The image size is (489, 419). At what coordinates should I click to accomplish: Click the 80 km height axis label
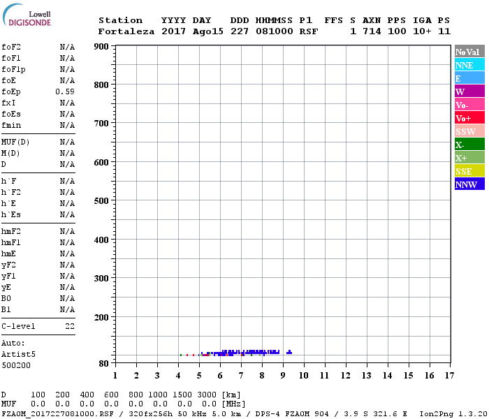[104, 364]
